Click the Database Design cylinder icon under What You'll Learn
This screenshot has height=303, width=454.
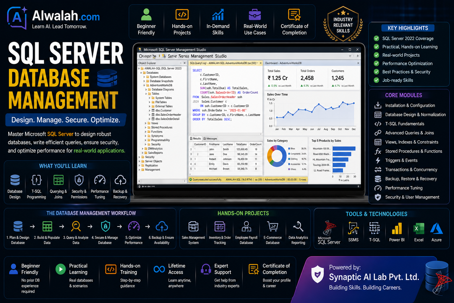15,180
